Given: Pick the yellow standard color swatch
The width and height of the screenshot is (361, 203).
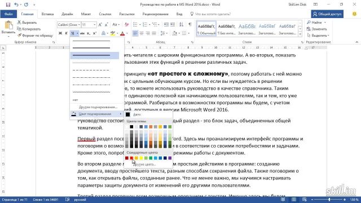Looking at the screenshot, I should 141,158.
